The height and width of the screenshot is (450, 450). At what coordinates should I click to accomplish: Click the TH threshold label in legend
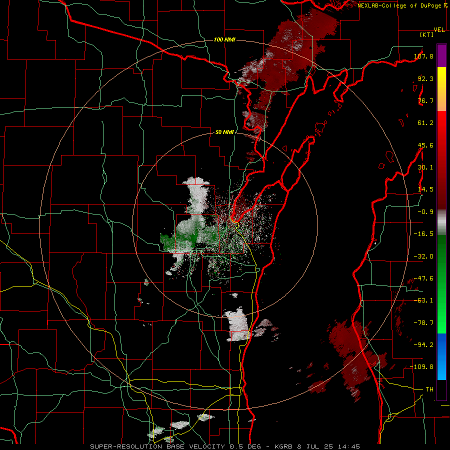(429, 389)
